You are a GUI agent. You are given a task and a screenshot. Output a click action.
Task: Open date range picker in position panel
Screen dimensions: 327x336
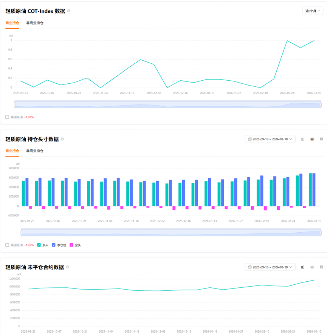(x=270, y=139)
